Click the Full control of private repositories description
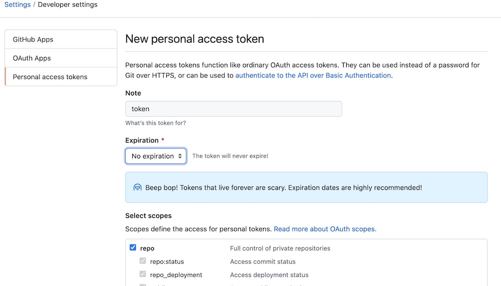 click(280, 248)
